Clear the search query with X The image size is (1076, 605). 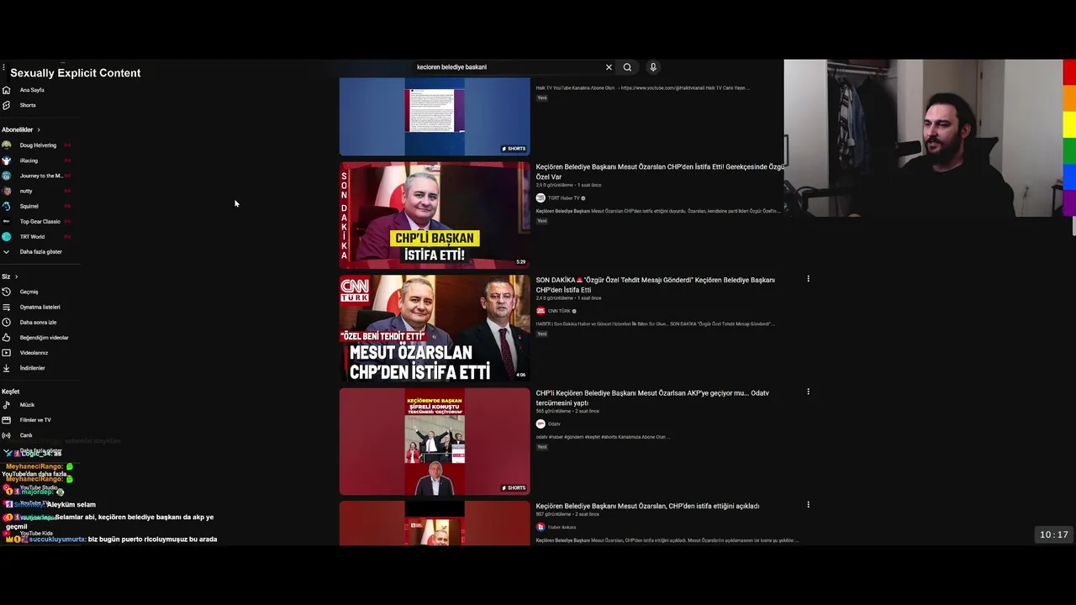coord(609,67)
